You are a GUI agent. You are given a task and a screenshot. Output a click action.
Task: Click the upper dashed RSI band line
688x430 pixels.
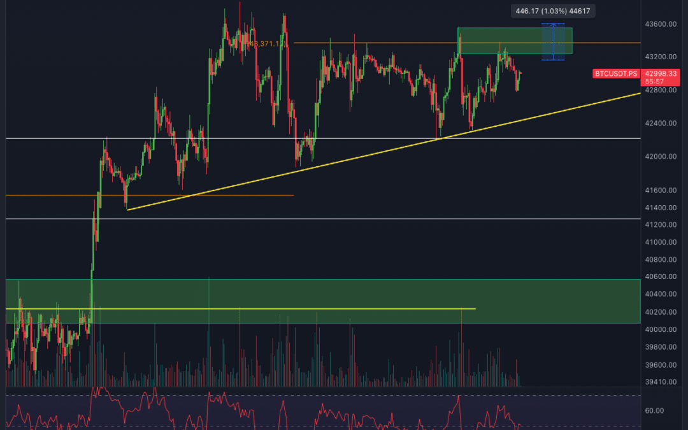tap(323, 396)
